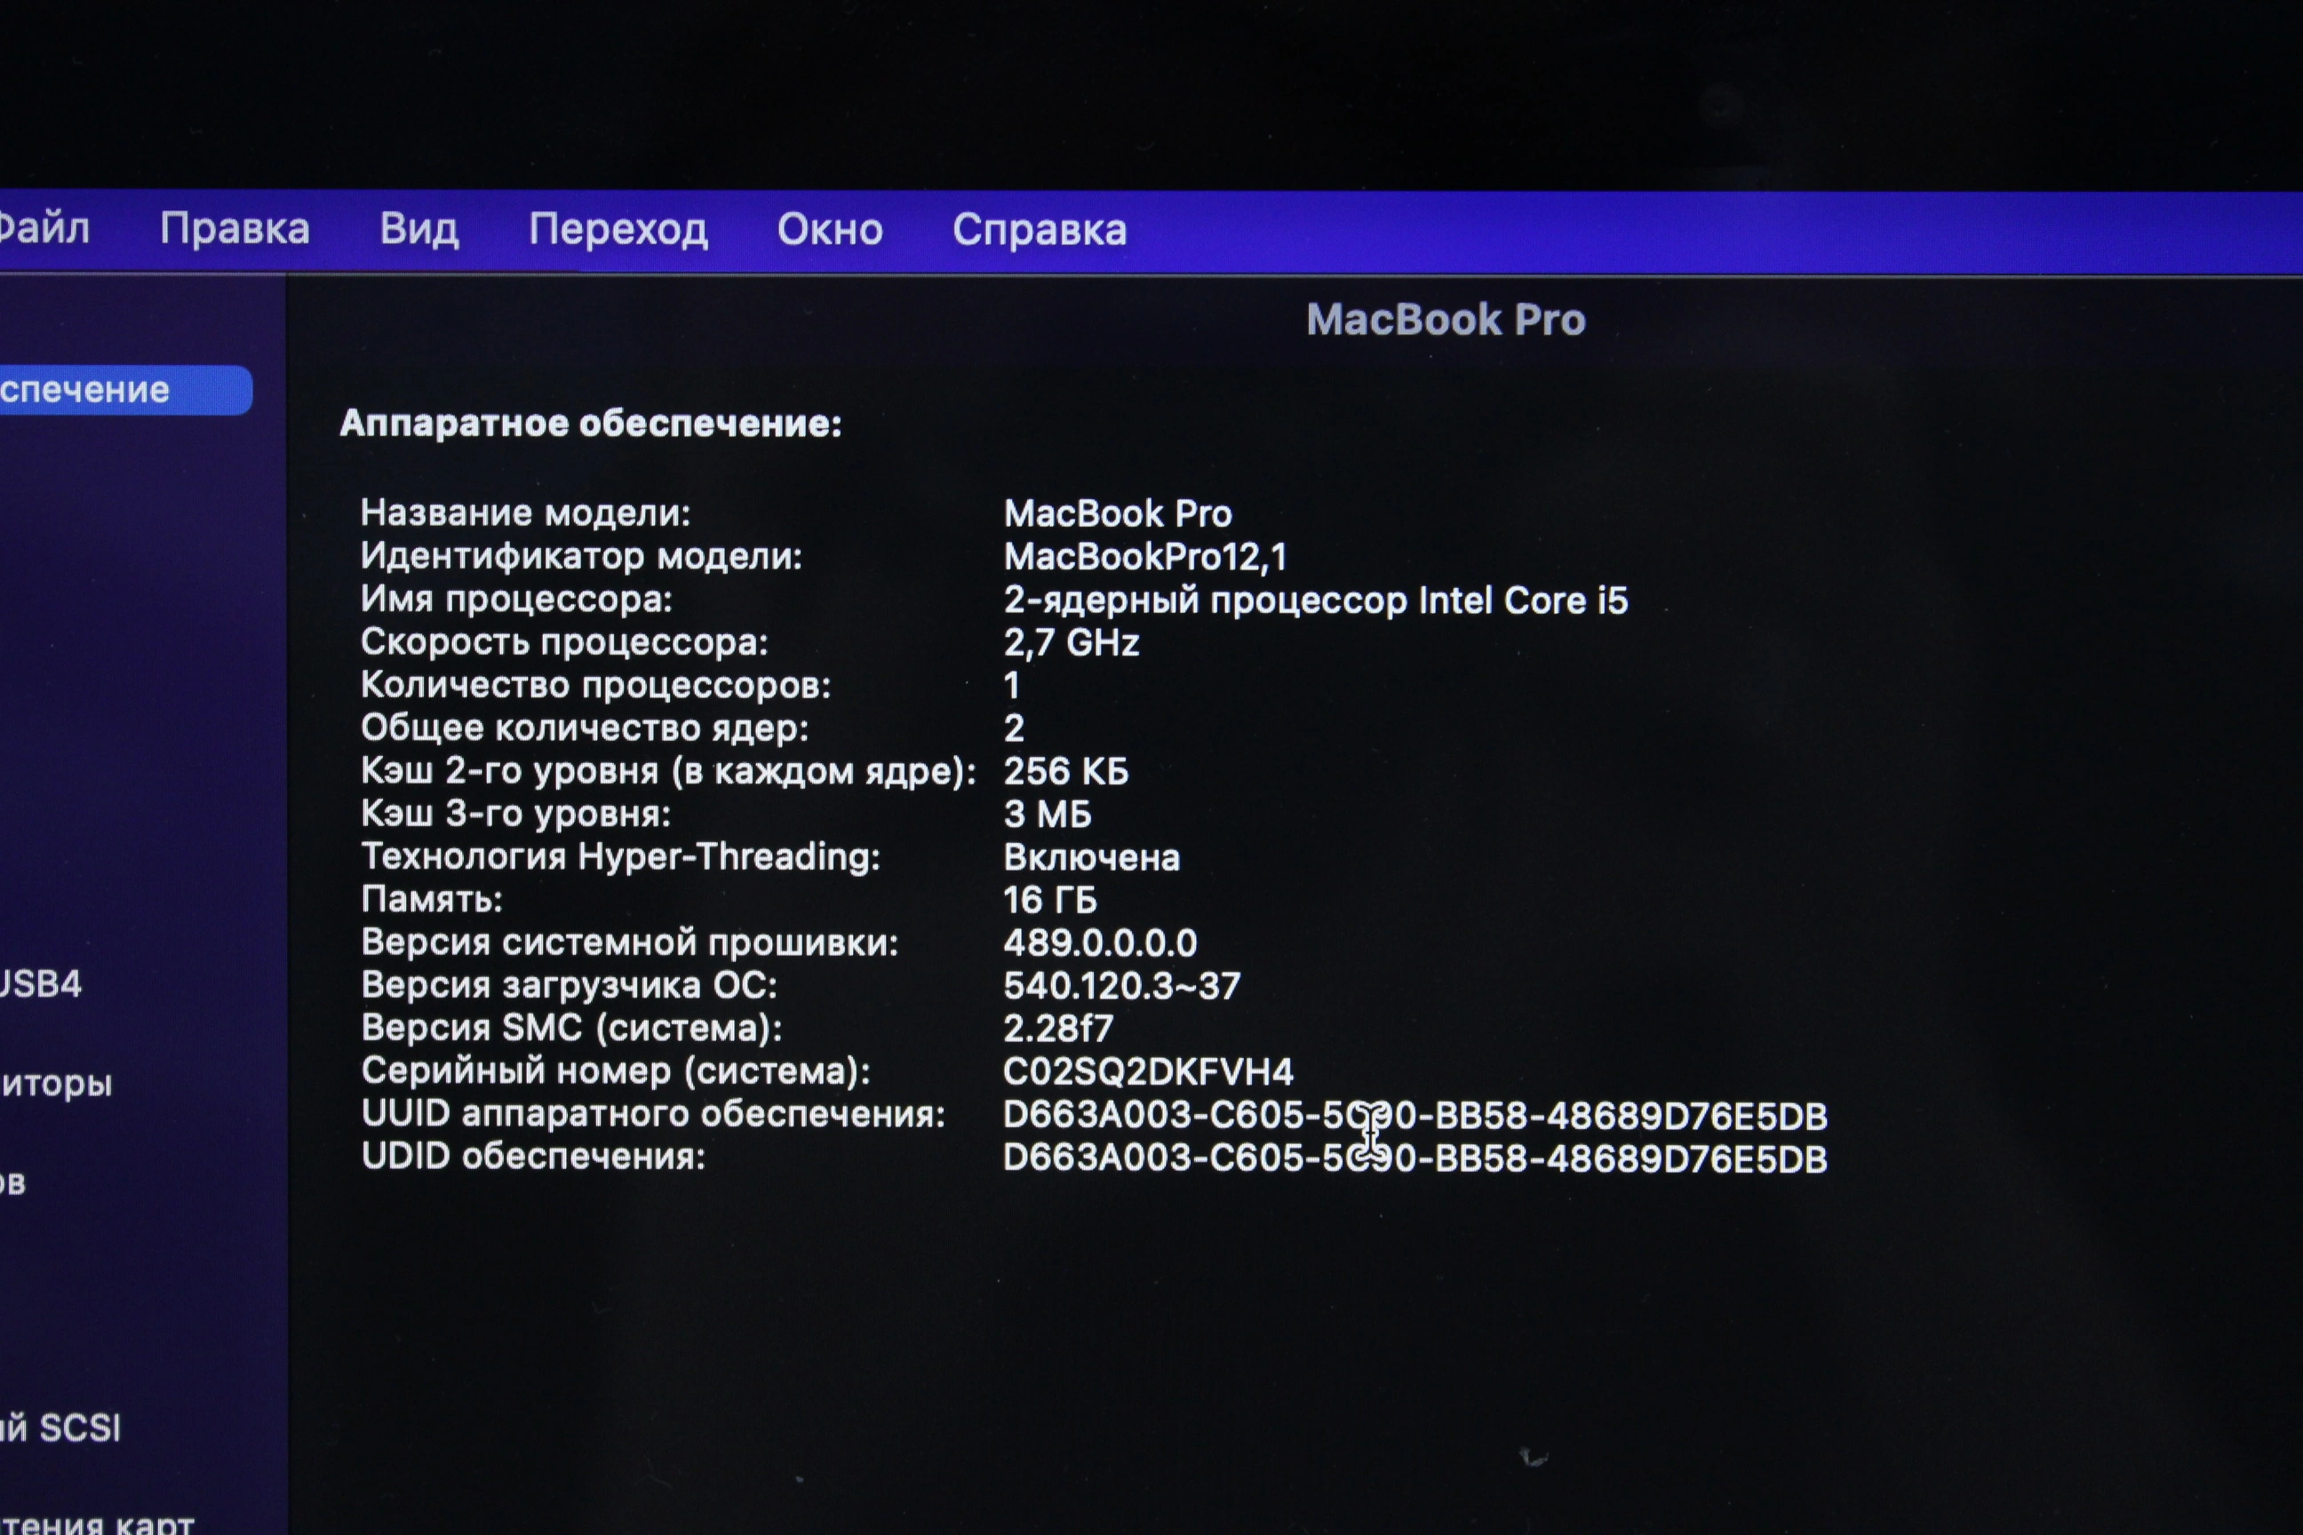Viewport: 2303px width, 1535px height.
Task: Click the 'Аппаратное обеспечение:' heading
Action: pos(591,423)
